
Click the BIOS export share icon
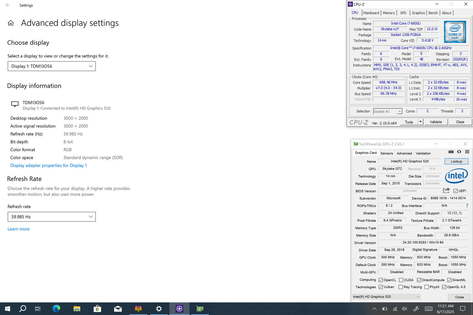coord(446,191)
